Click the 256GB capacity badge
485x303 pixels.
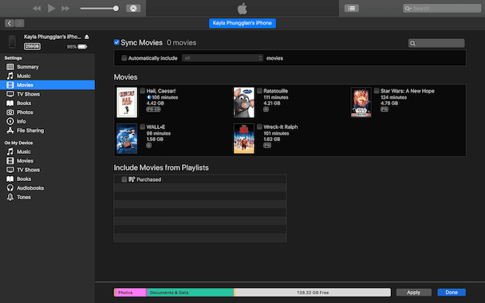pos(32,46)
